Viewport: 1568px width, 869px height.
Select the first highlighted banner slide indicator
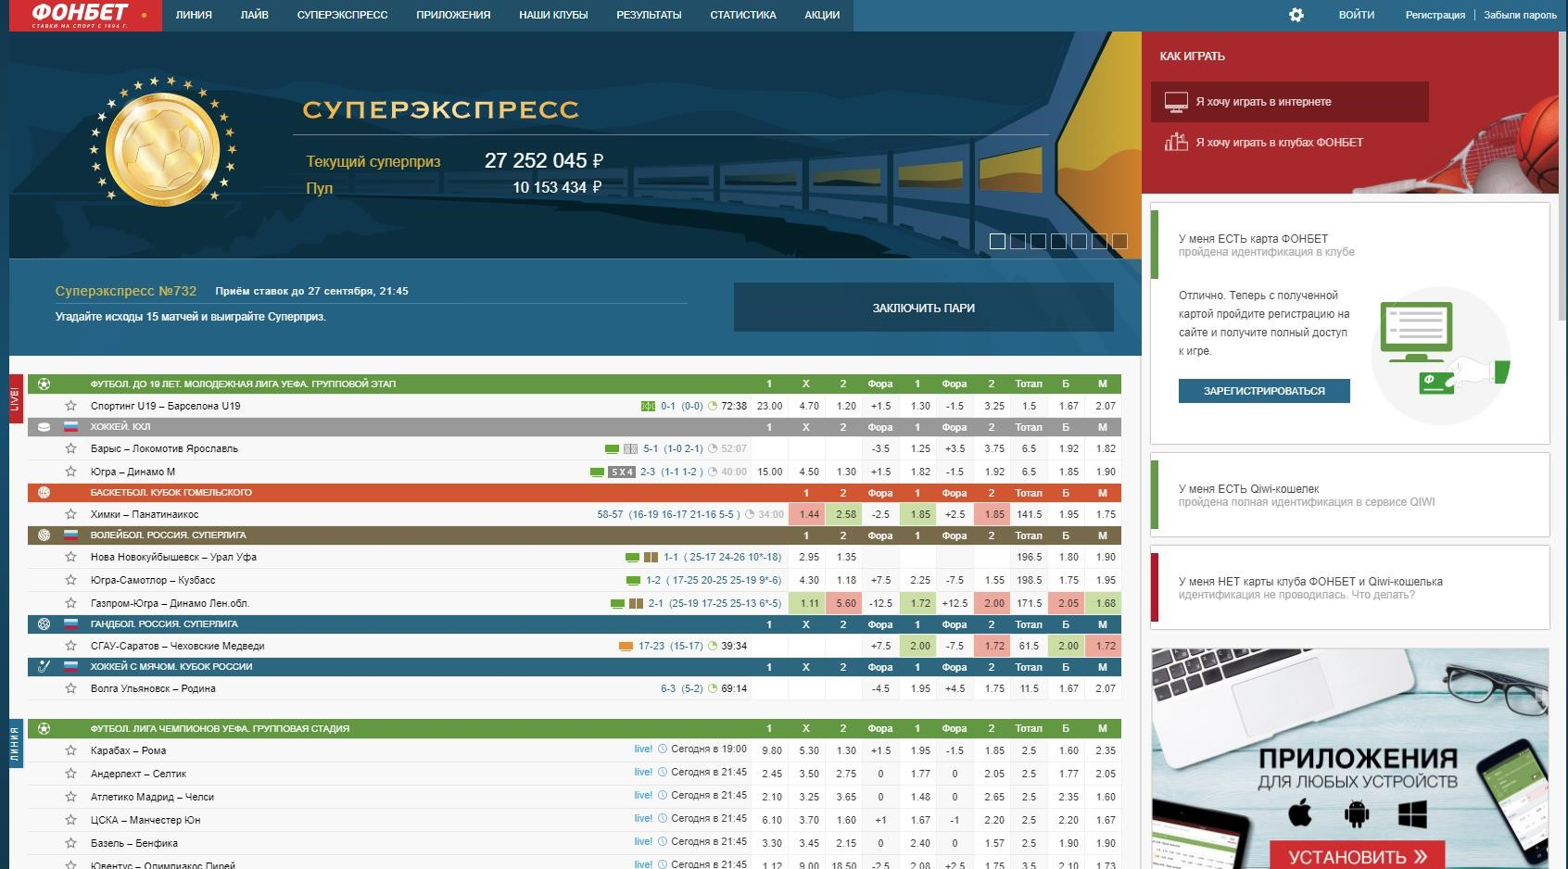click(x=997, y=242)
